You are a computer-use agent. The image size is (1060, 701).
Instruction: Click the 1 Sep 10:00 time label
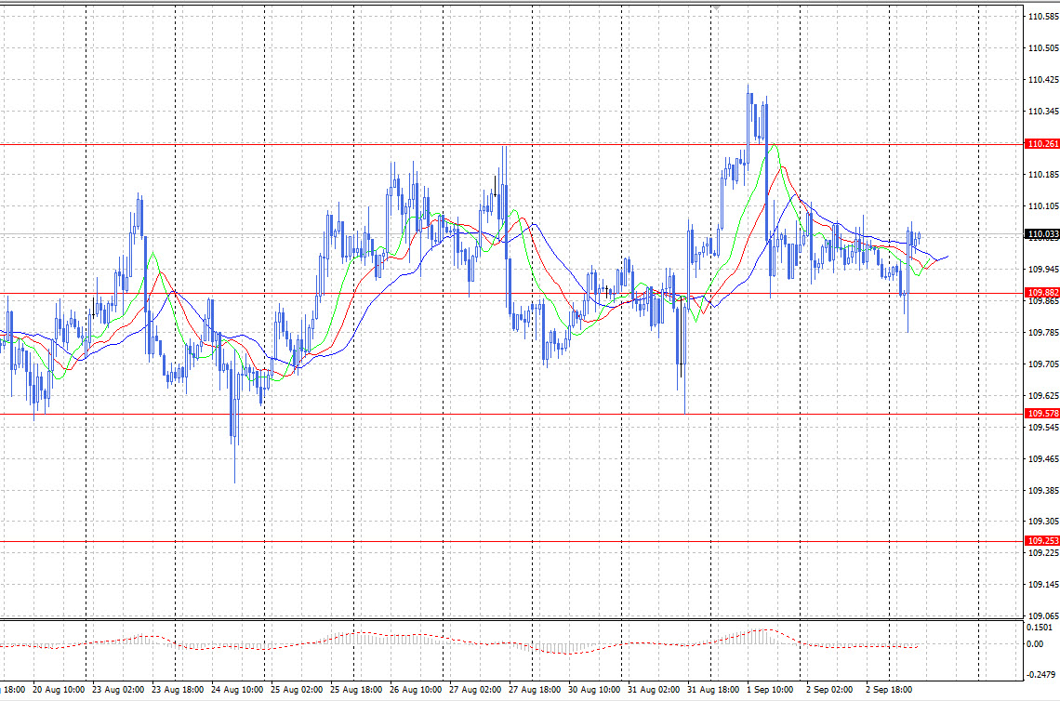point(770,690)
